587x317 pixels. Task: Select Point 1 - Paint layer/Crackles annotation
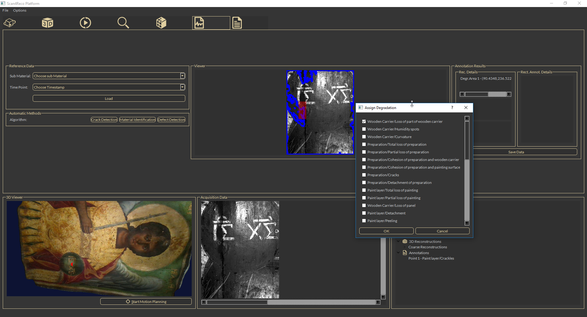click(431, 258)
